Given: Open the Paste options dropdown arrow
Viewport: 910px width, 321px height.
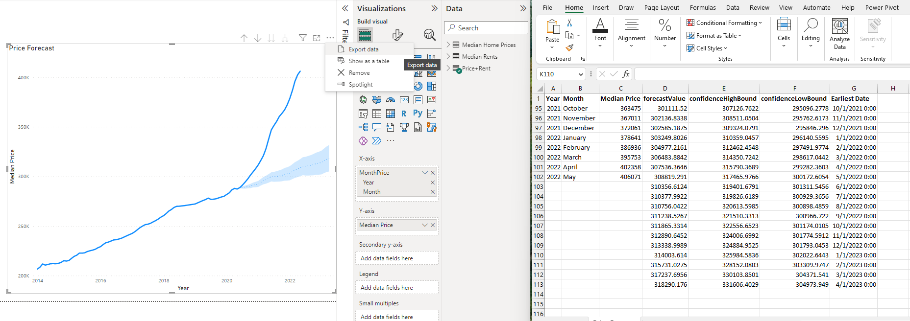Looking at the screenshot, I should point(552,47).
